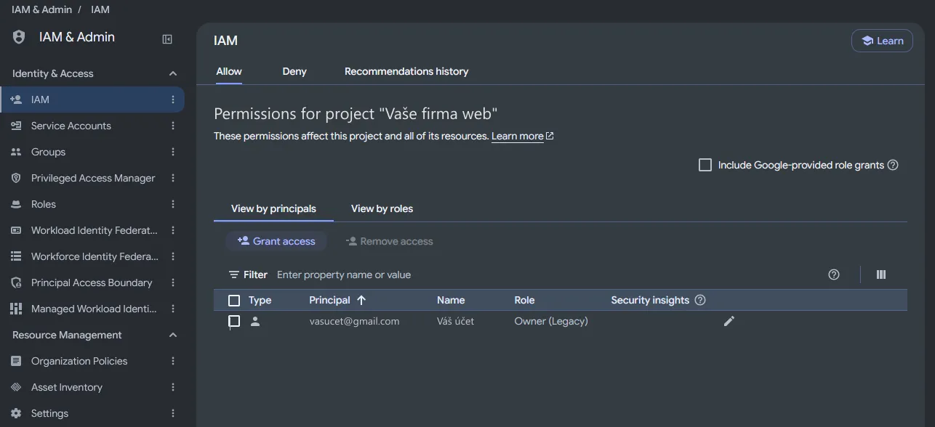Viewport: 935px width, 427px height.
Task: Open the Learn more link
Action: click(522, 136)
